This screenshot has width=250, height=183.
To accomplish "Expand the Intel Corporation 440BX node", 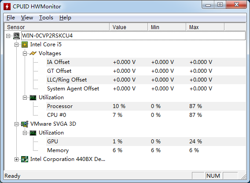I will (x=16, y=159).
